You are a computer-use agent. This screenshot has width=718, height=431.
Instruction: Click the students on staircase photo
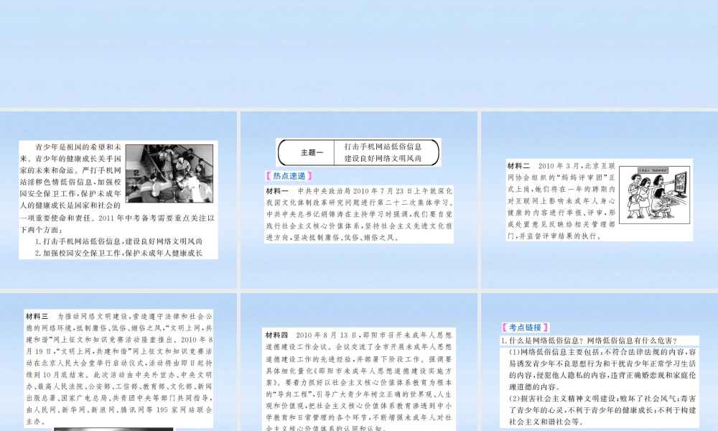click(x=169, y=174)
